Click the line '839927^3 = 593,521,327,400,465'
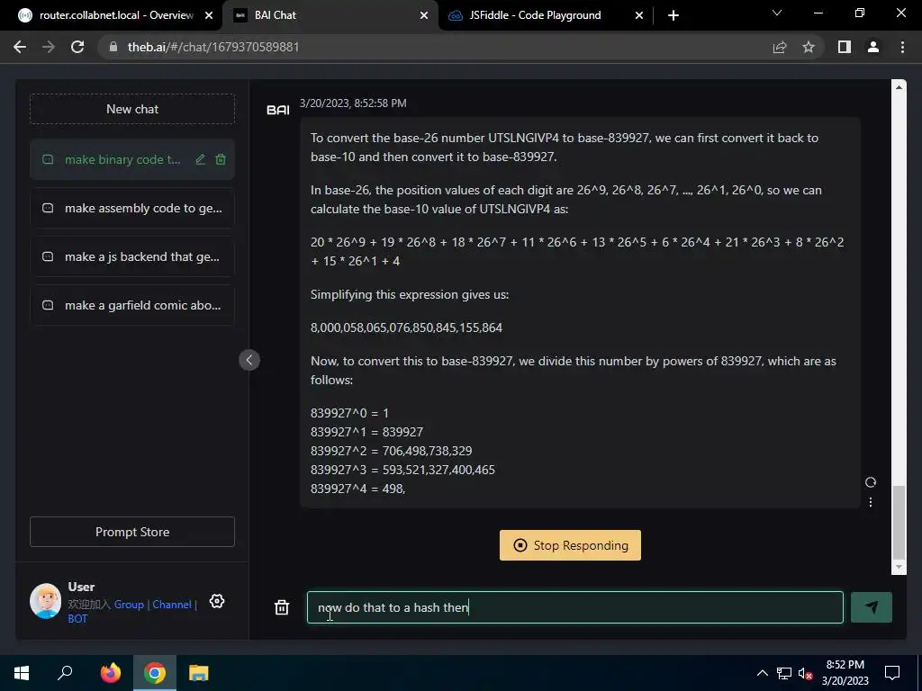The image size is (922, 691). tap(402, 470)
